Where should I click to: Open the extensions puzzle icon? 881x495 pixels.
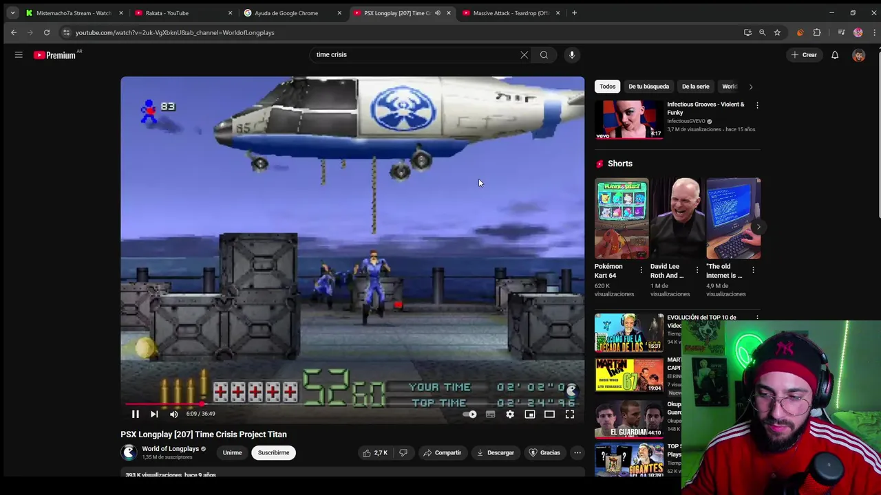[817, 32]
